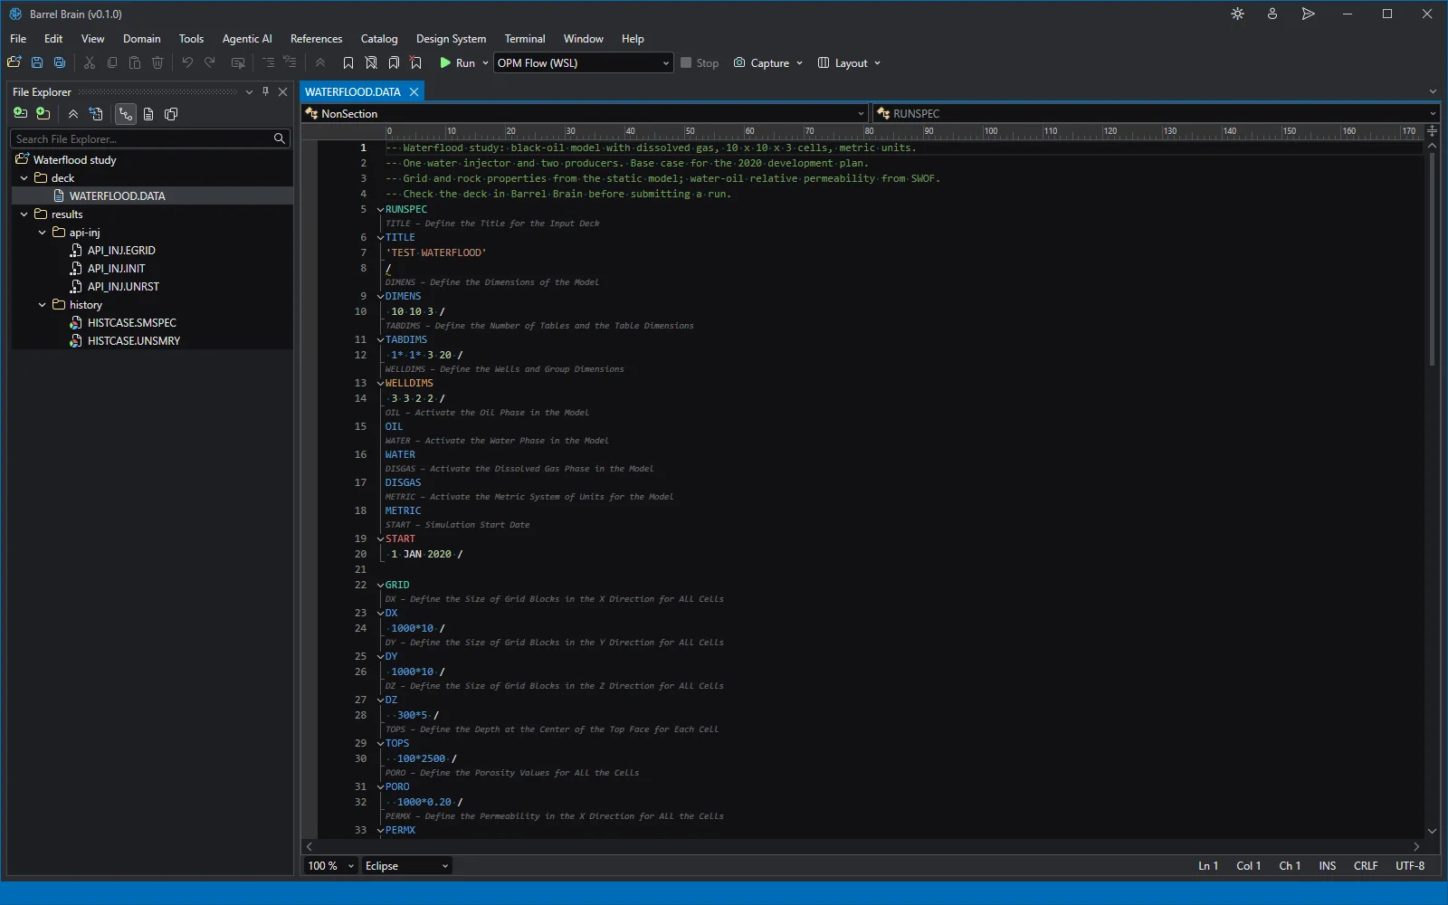
Task: Open the Agentic AI menu
Action: pos(247,39)
